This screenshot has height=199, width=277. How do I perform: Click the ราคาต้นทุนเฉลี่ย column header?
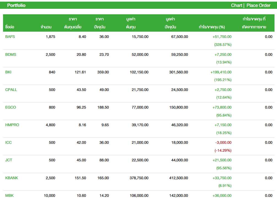click(73, 23)
